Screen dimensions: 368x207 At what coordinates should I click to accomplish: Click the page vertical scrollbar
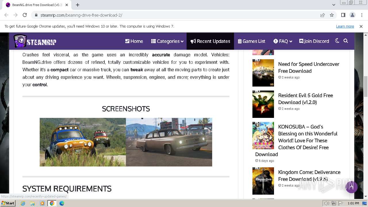pos(365,86)
